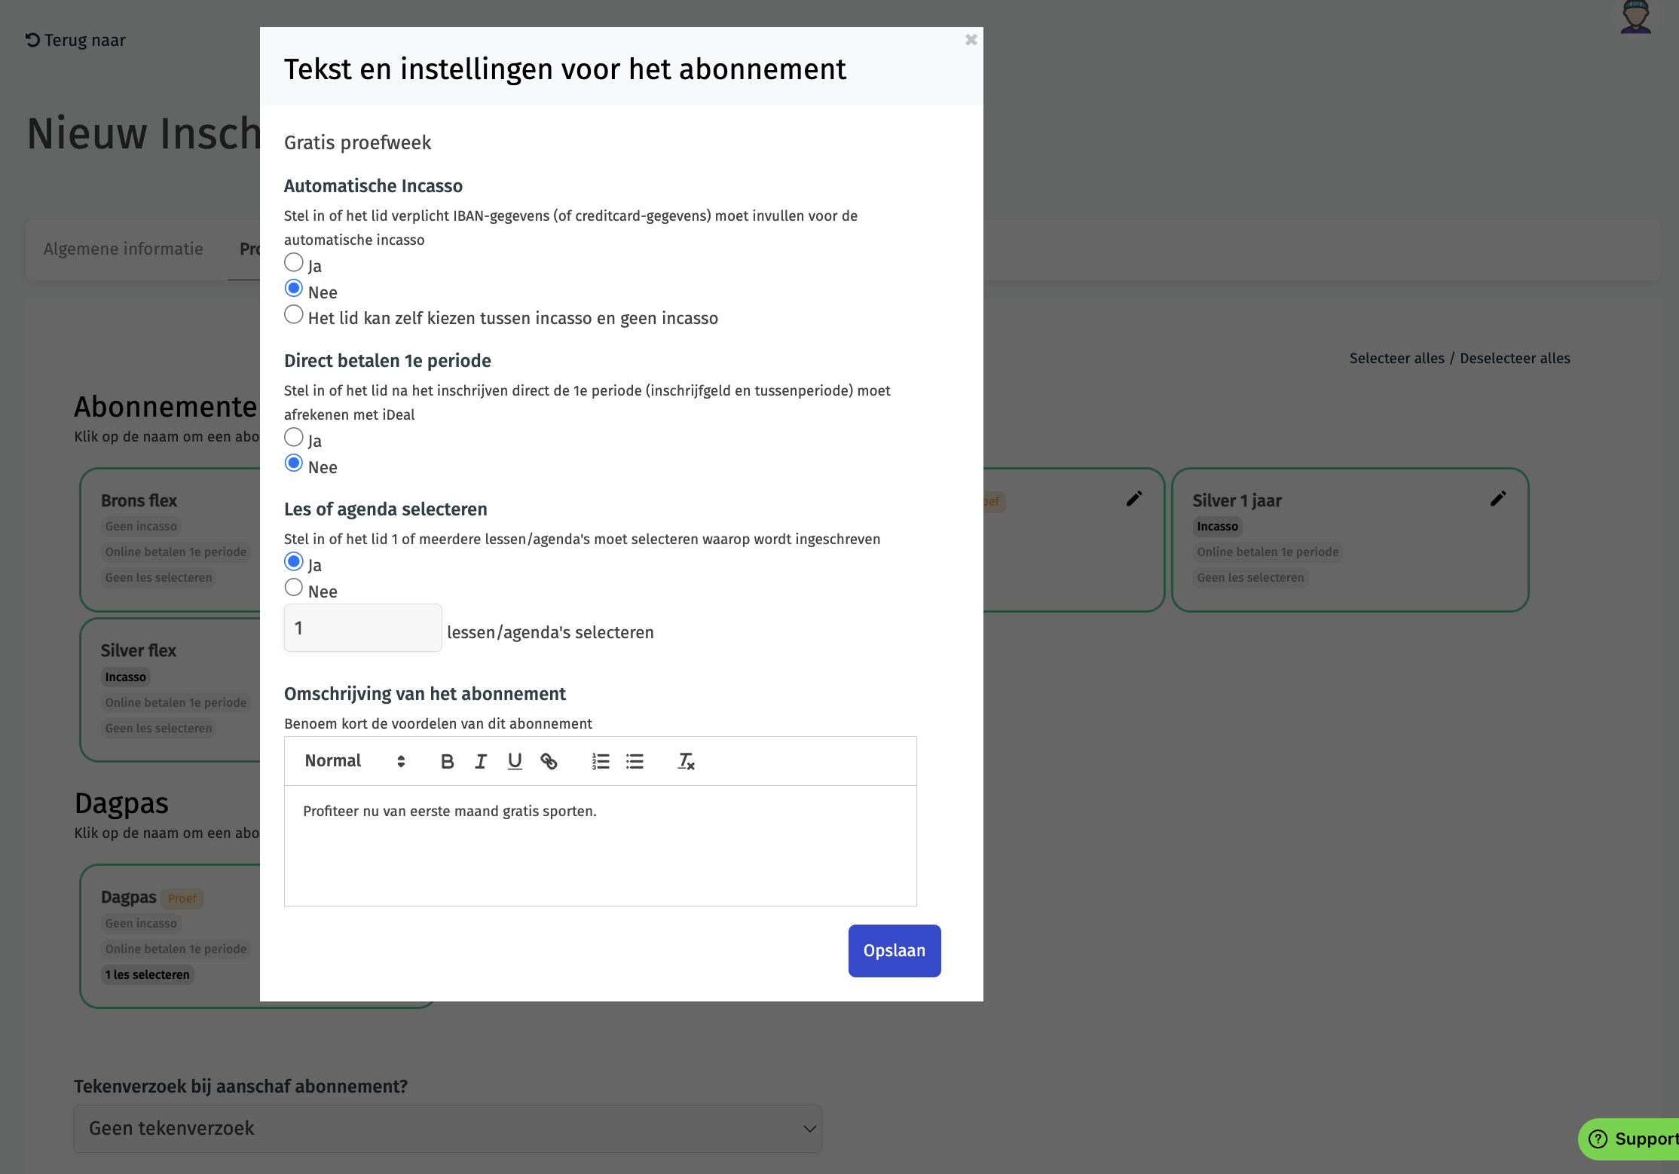
Task: Toggle underline formatting in editor toolbar
Action: pyautogui.click(x=515, y=761)
